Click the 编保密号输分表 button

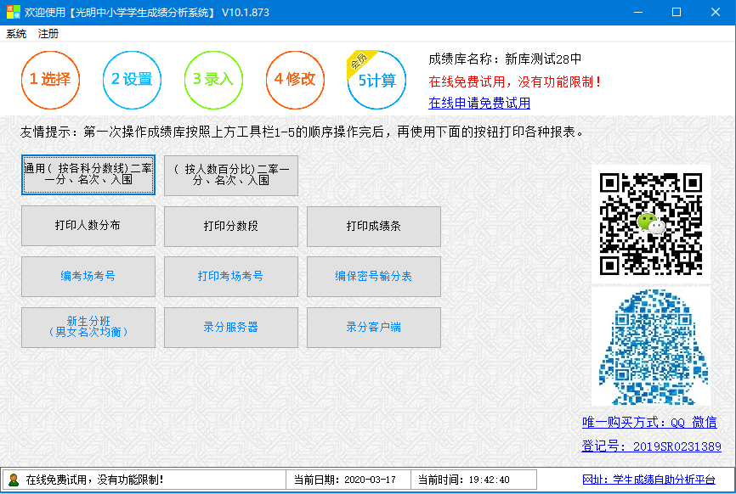point(374,277)
